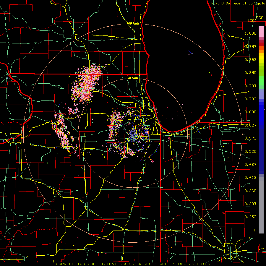Click the 100 NMI range ring label

point(133,23)
